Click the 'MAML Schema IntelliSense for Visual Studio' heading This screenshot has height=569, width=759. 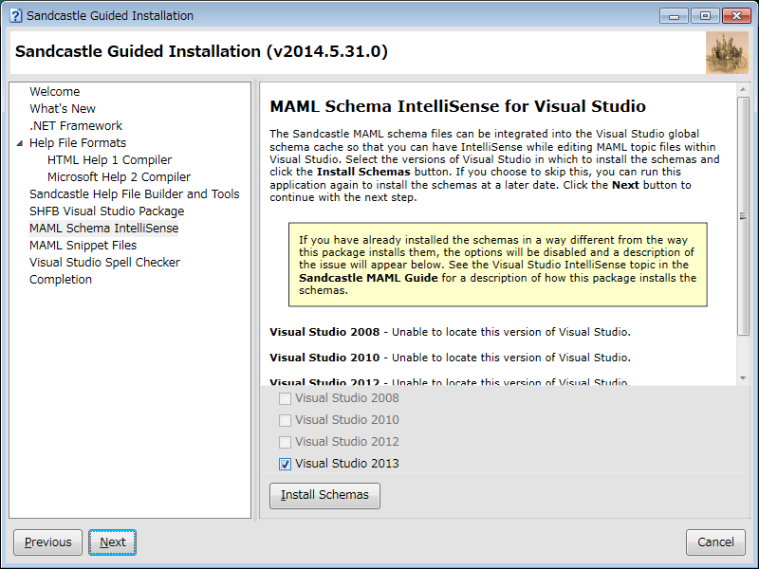[457, 106]
